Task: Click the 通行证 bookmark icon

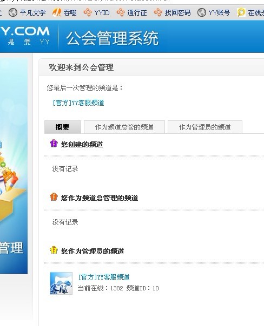Action: point(121,12)
